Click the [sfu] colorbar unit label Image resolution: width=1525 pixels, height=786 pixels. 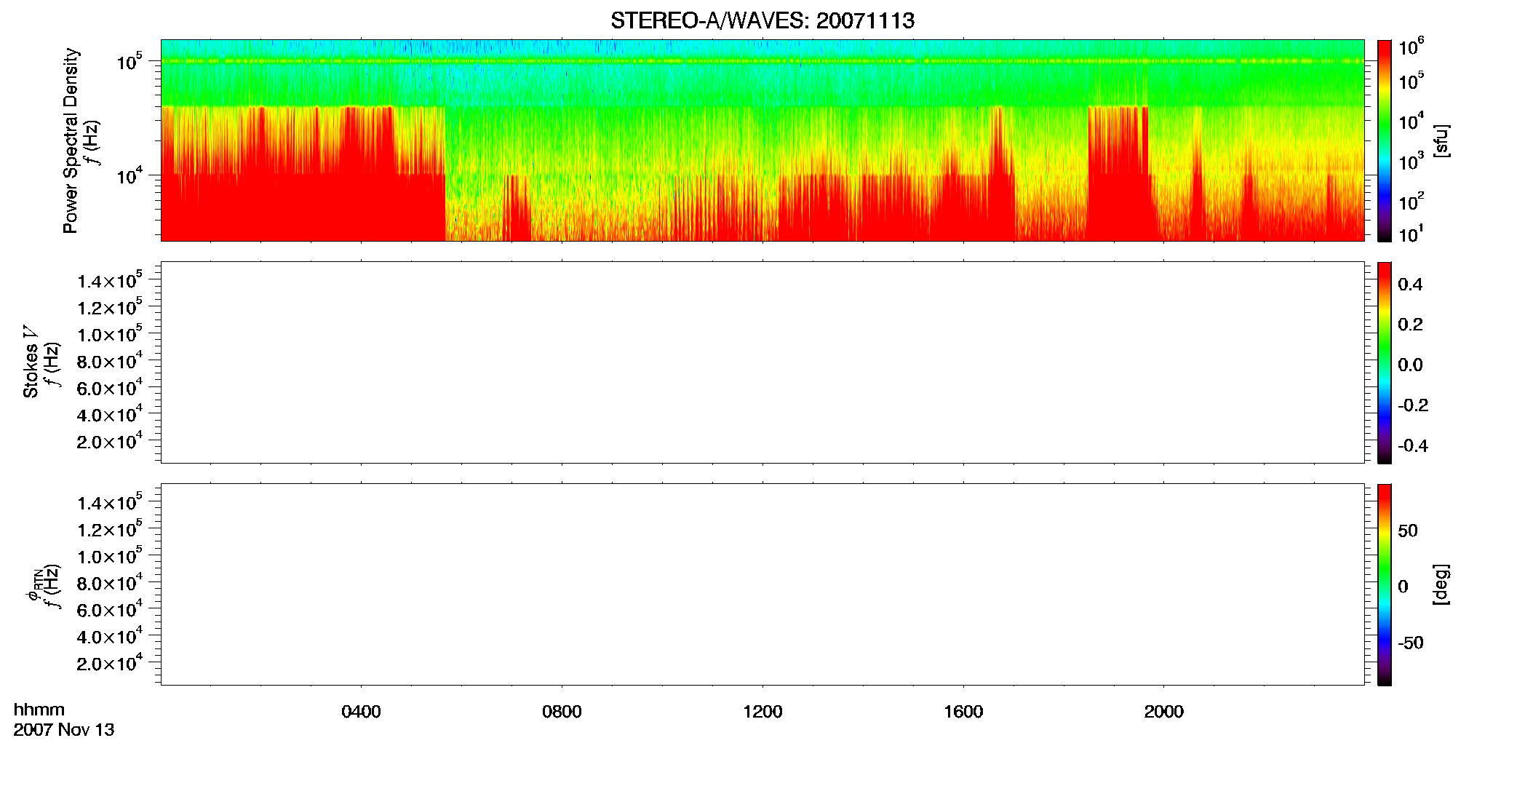(1441, 140)
